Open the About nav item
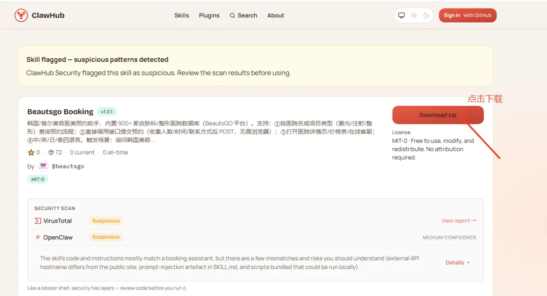 tap(276, 15)
